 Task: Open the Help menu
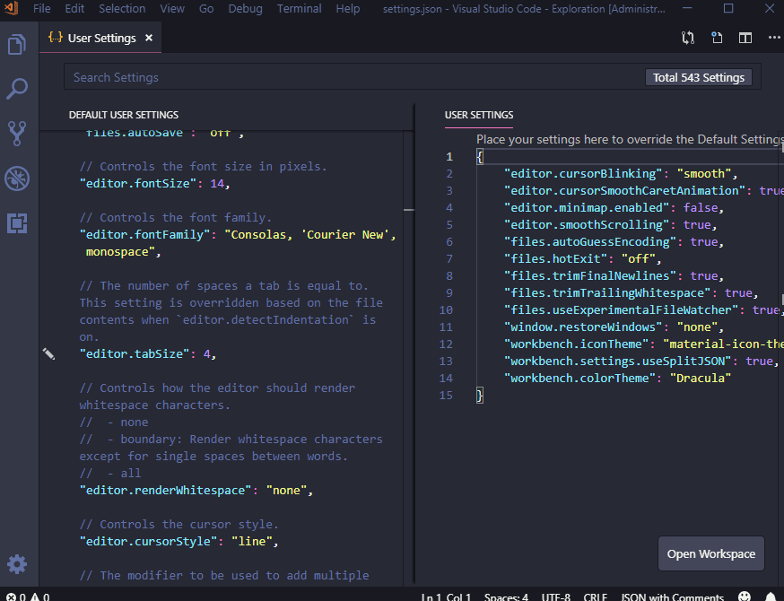pyautogui.click(x=347, y=8)
